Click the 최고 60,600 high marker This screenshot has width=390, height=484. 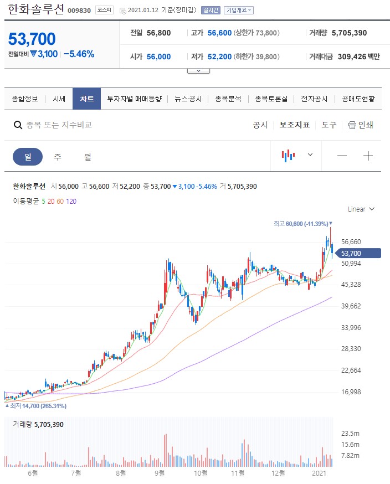pyautogui.click(x=303, y=224)
